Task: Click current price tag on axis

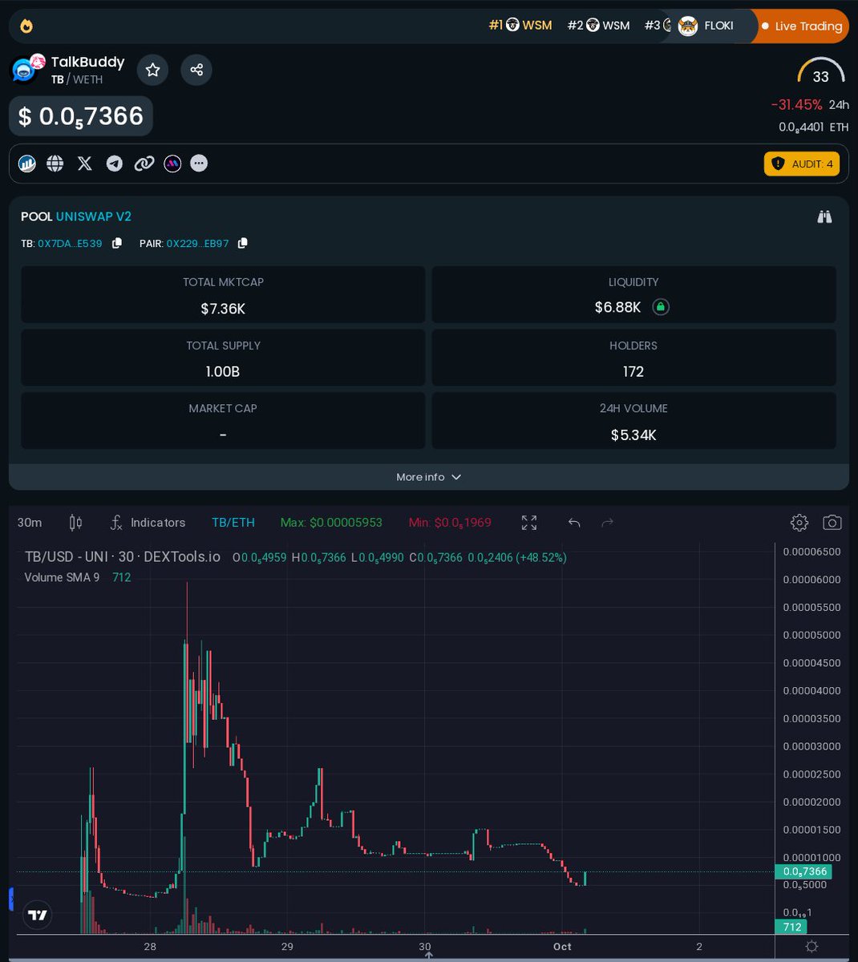Action: pyautogui.click(x=803, y=871)
